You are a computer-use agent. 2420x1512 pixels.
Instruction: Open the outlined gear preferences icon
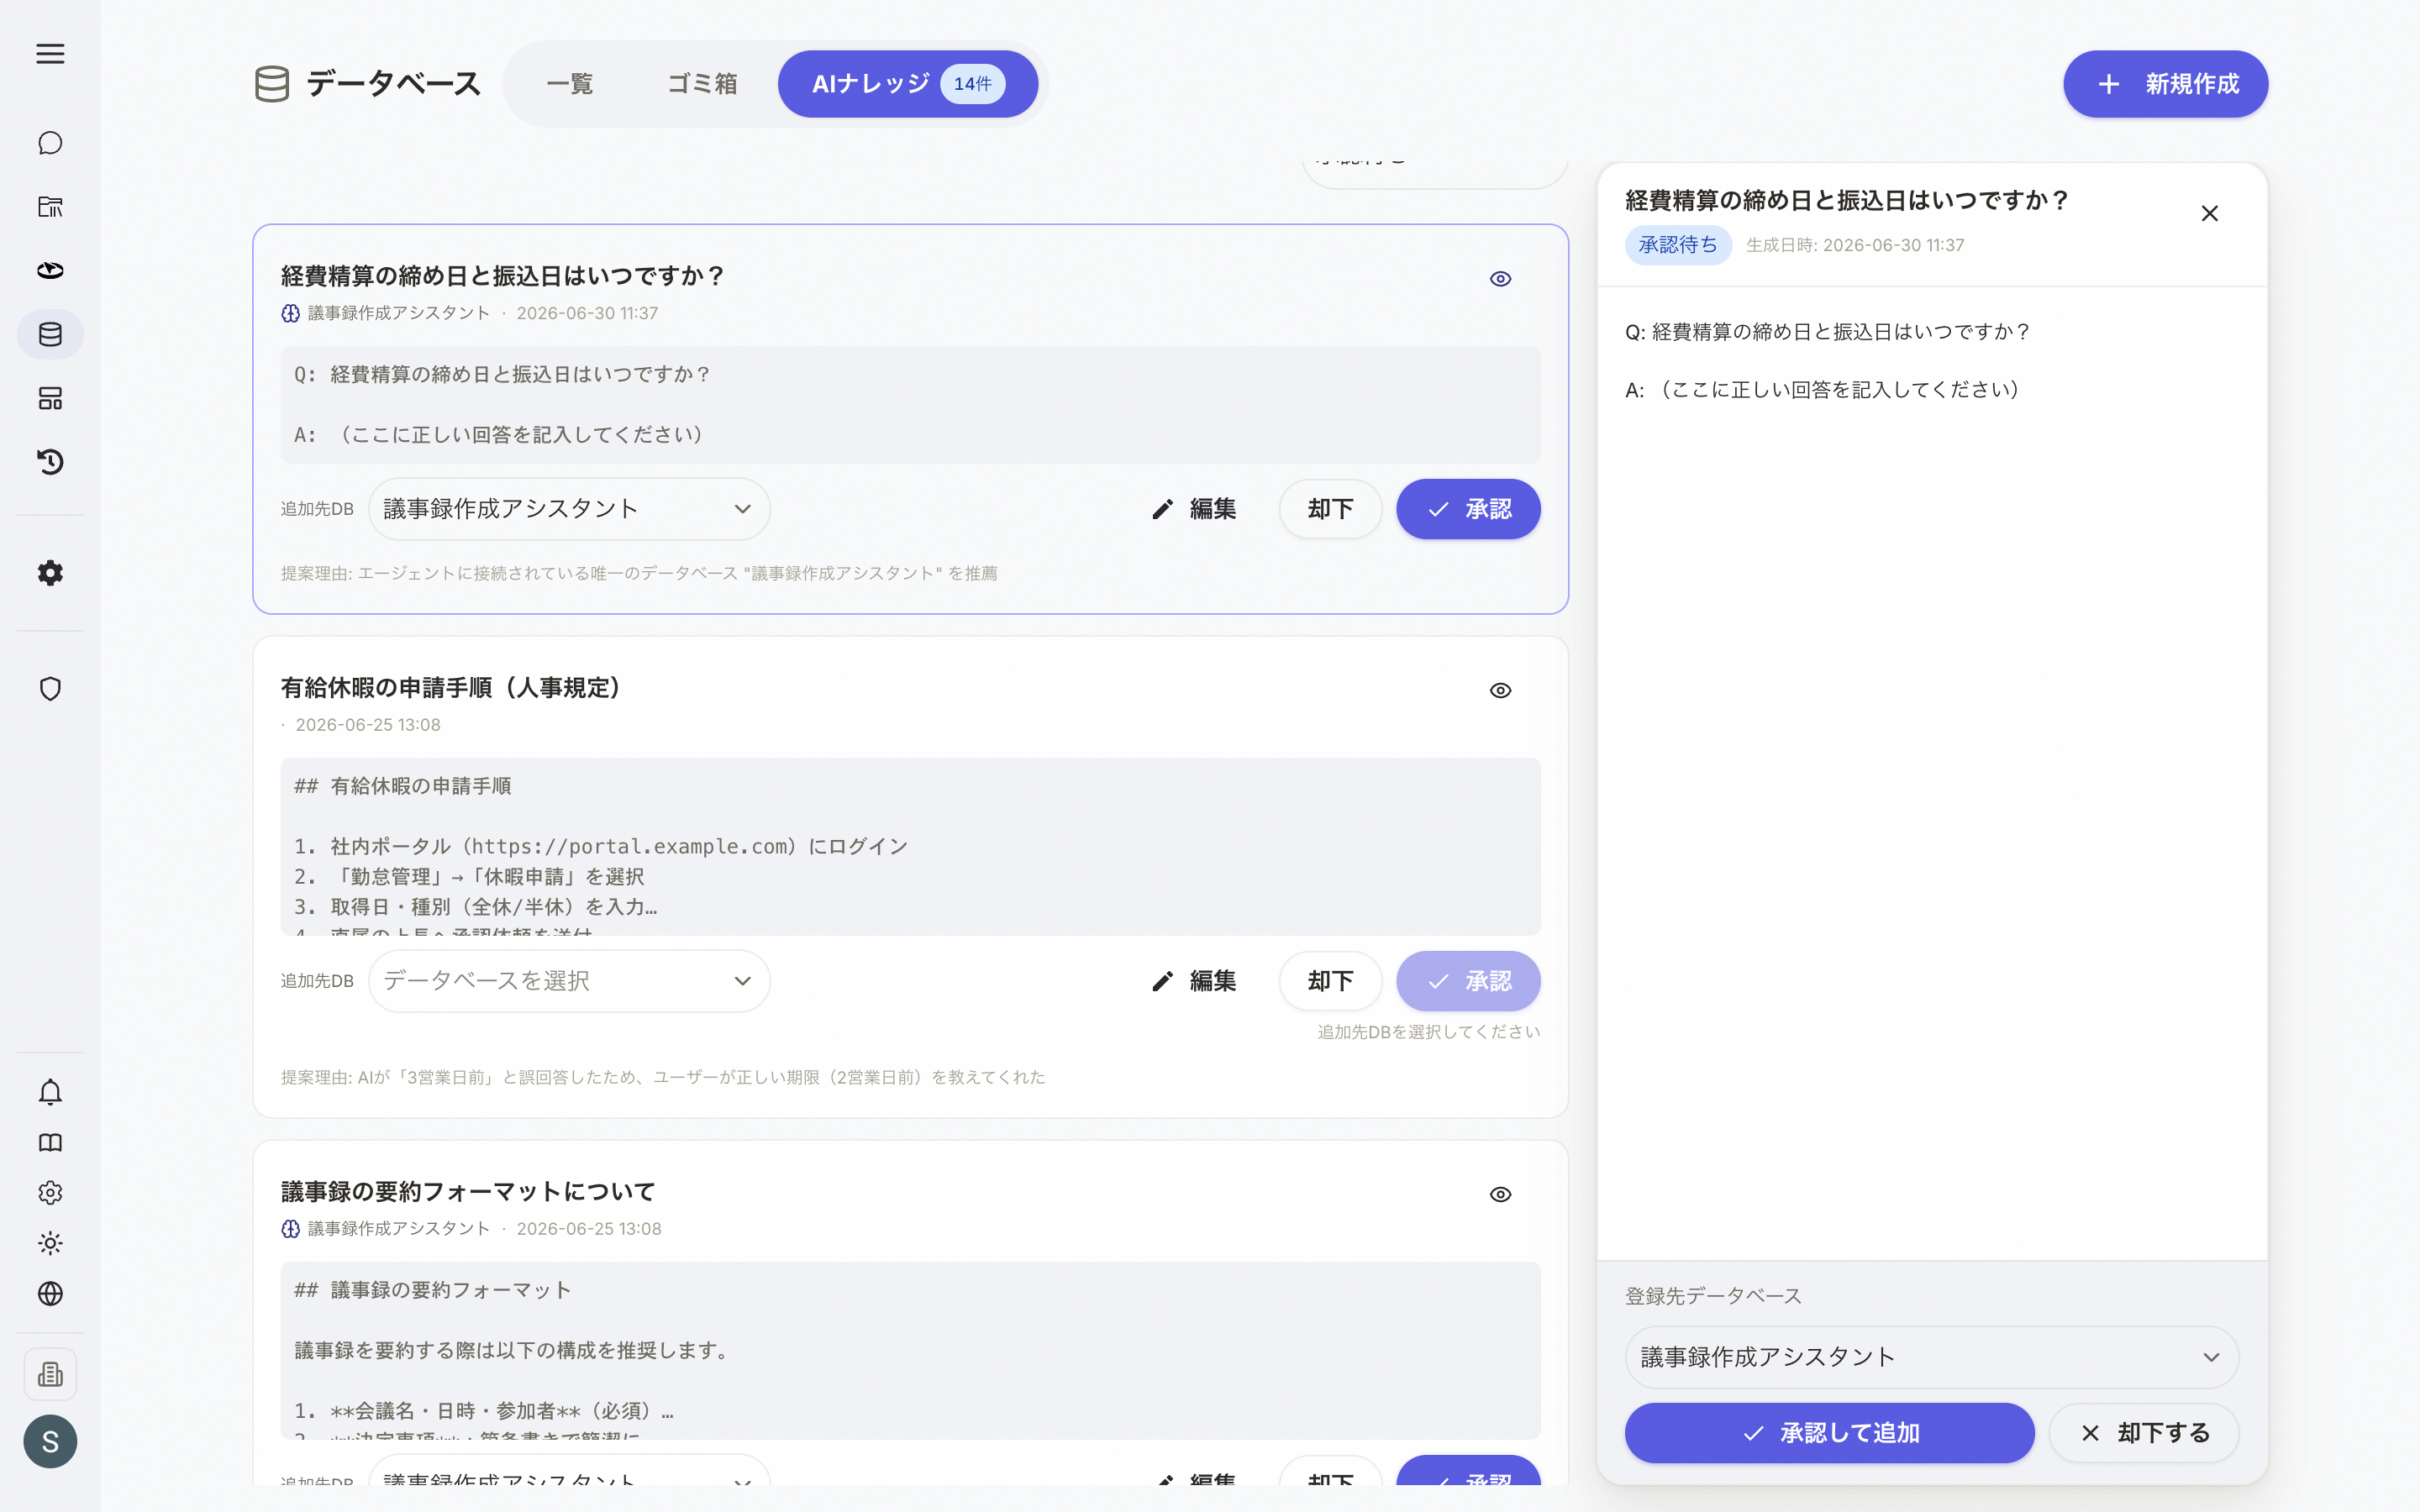[50, 1193]
